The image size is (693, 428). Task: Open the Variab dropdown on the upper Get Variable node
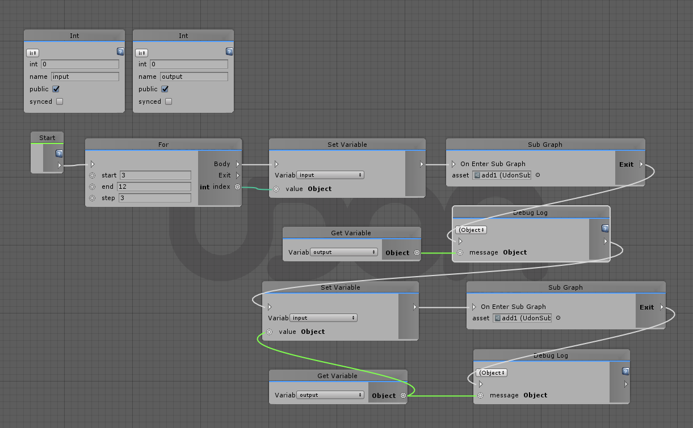tap(344, 252)
